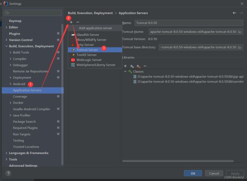Choose WebLogic Server from popup

pos(95,60)
